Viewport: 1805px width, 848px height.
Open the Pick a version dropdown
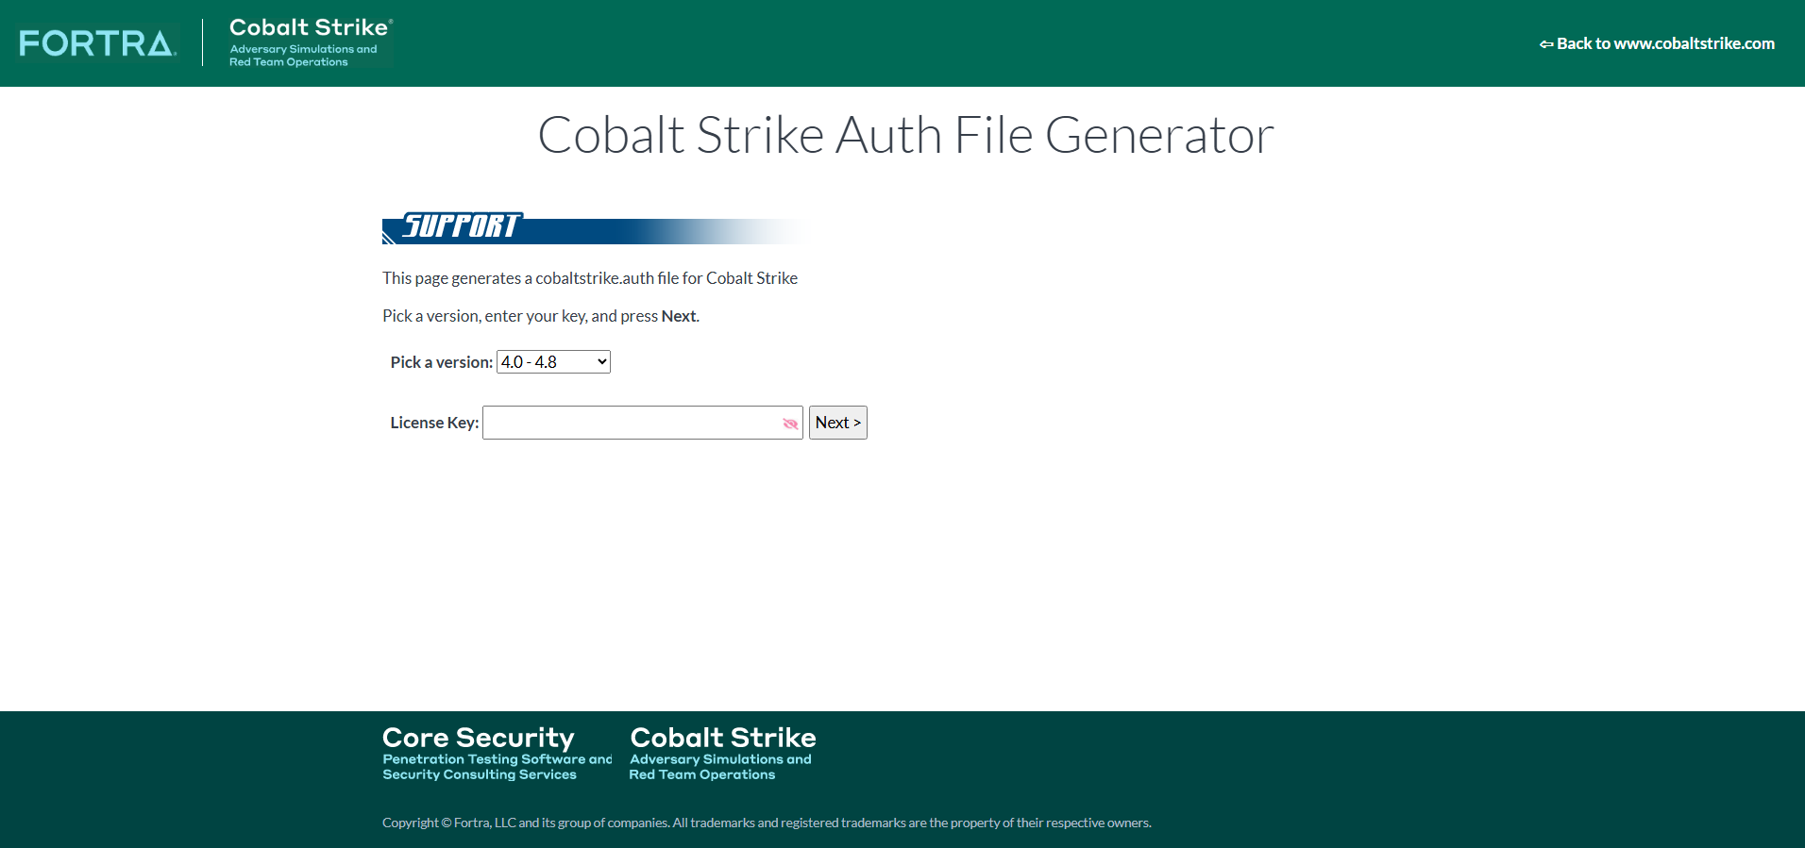(553, 362)
